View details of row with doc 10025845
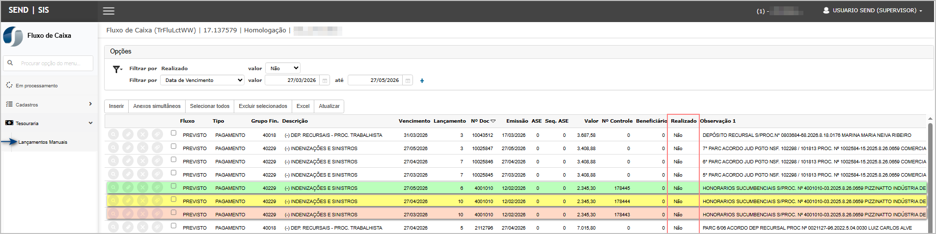Screen dimensions: 936x234 tap(113, 174)
